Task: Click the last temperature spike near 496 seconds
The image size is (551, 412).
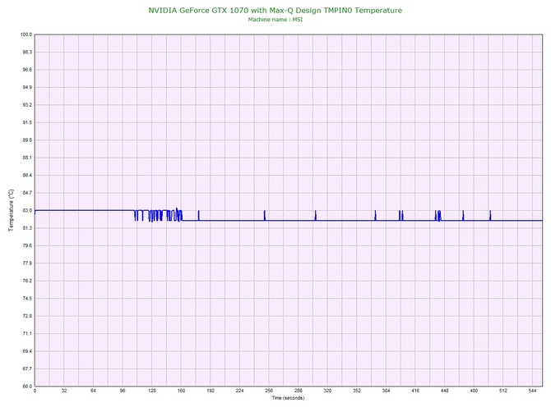Action: tap(490, 215)
